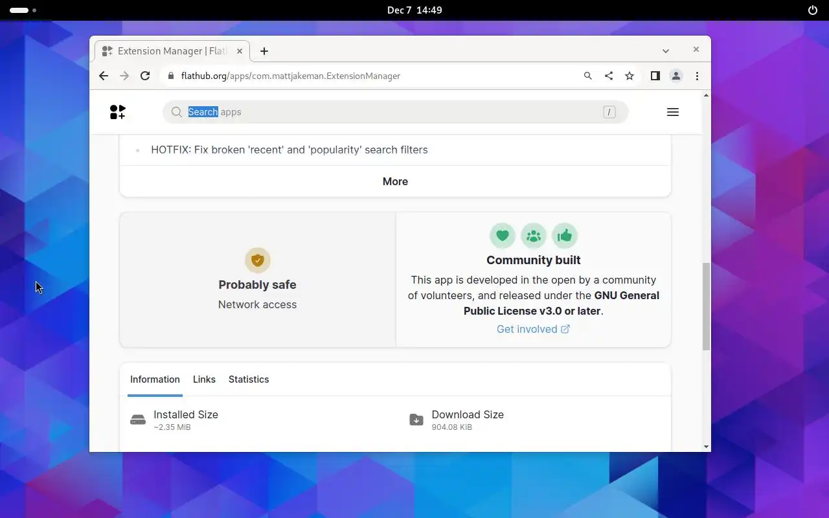Reload the page with refresh icon
The image size is (829, 518).
(x=145, y=76)
